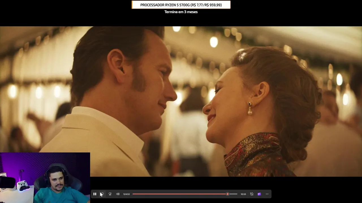Mute the player volume icon
This screenshot has width=362, height=203.
click(118, 194)
